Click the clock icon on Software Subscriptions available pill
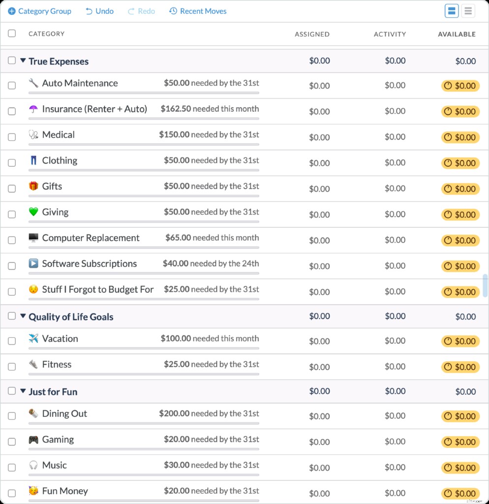 tap(448, 266)
